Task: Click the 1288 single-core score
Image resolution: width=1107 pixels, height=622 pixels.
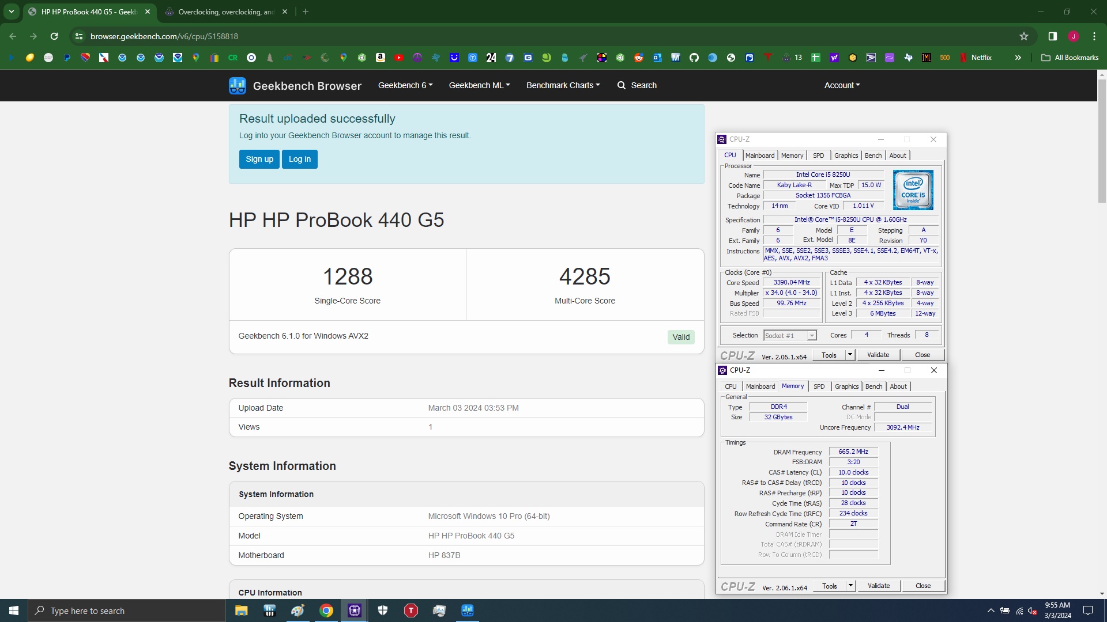Action: 348,277
